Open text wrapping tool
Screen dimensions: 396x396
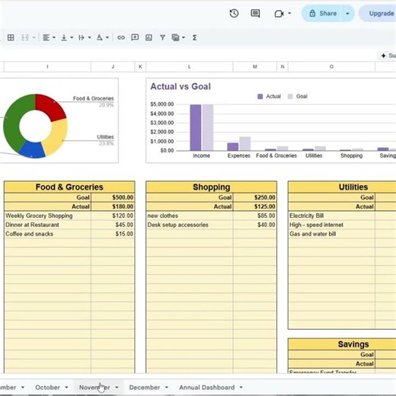pos(81,37)
